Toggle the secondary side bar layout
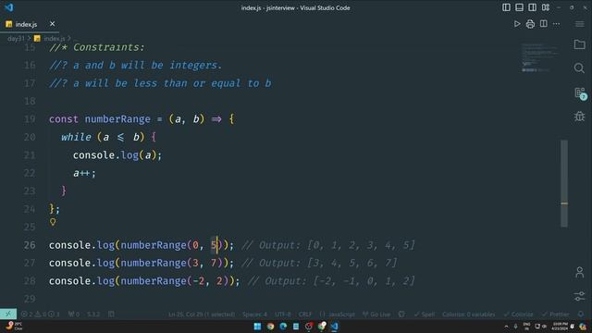 coord(533,7)
